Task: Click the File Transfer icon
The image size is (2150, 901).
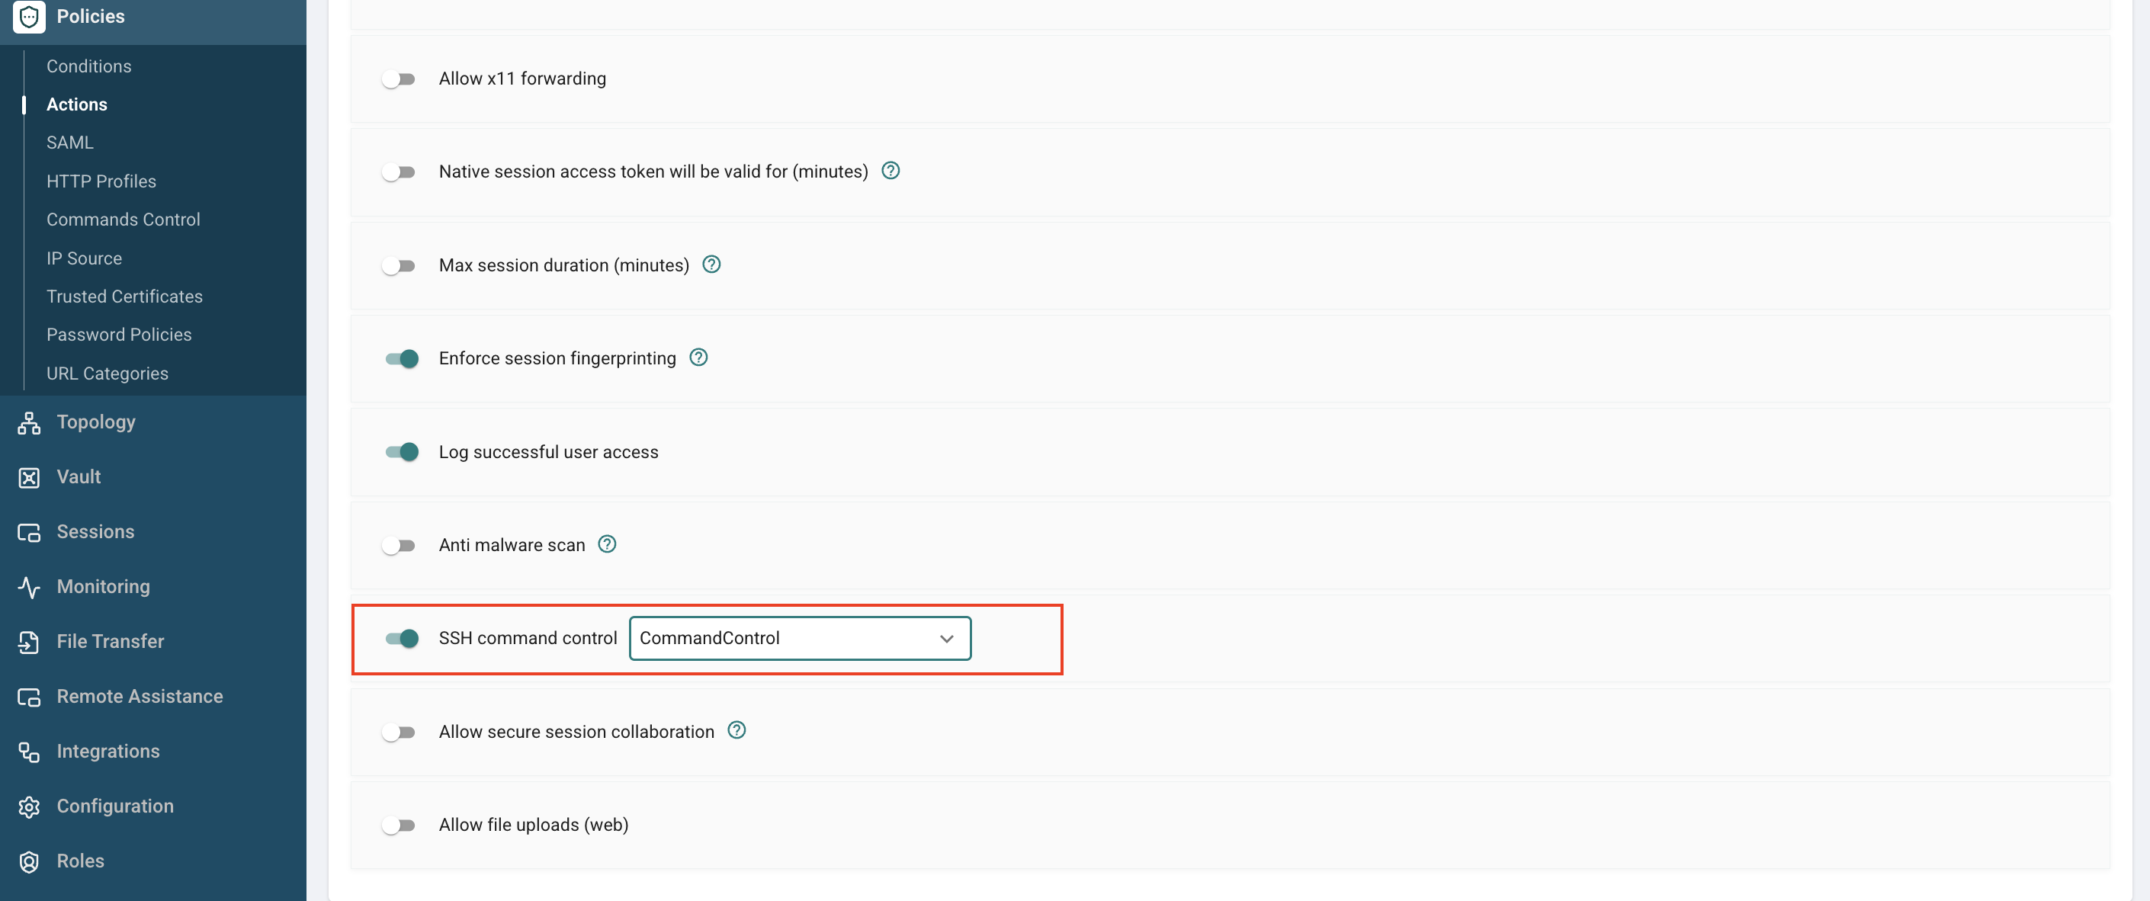Action: click(x=29, y=642)
